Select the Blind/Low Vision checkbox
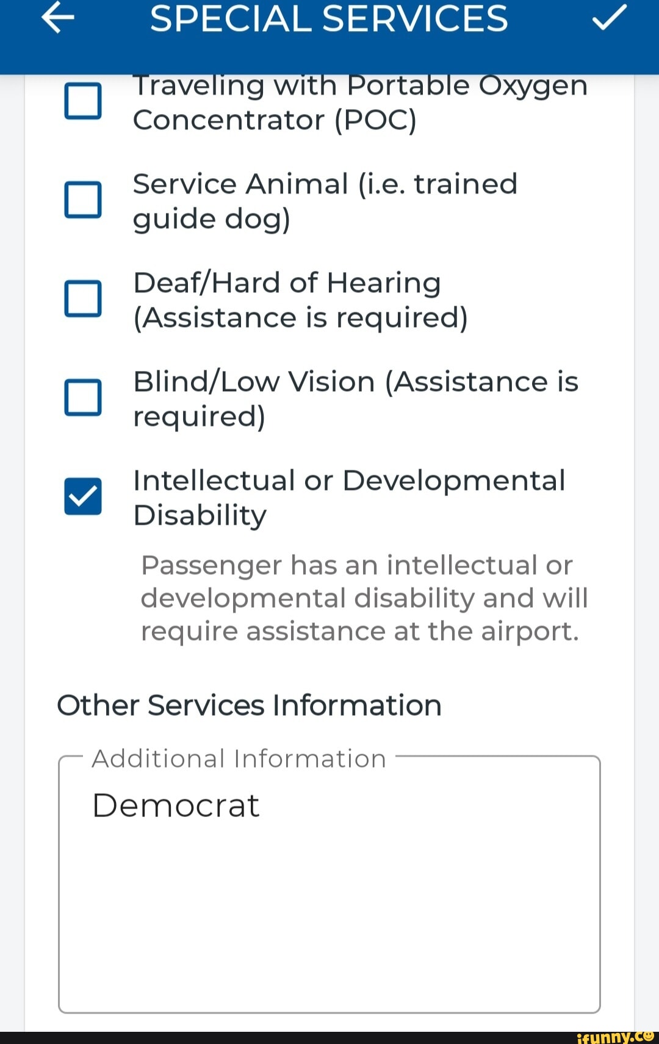Screen dimensions: 659x1044 point(83,397)
